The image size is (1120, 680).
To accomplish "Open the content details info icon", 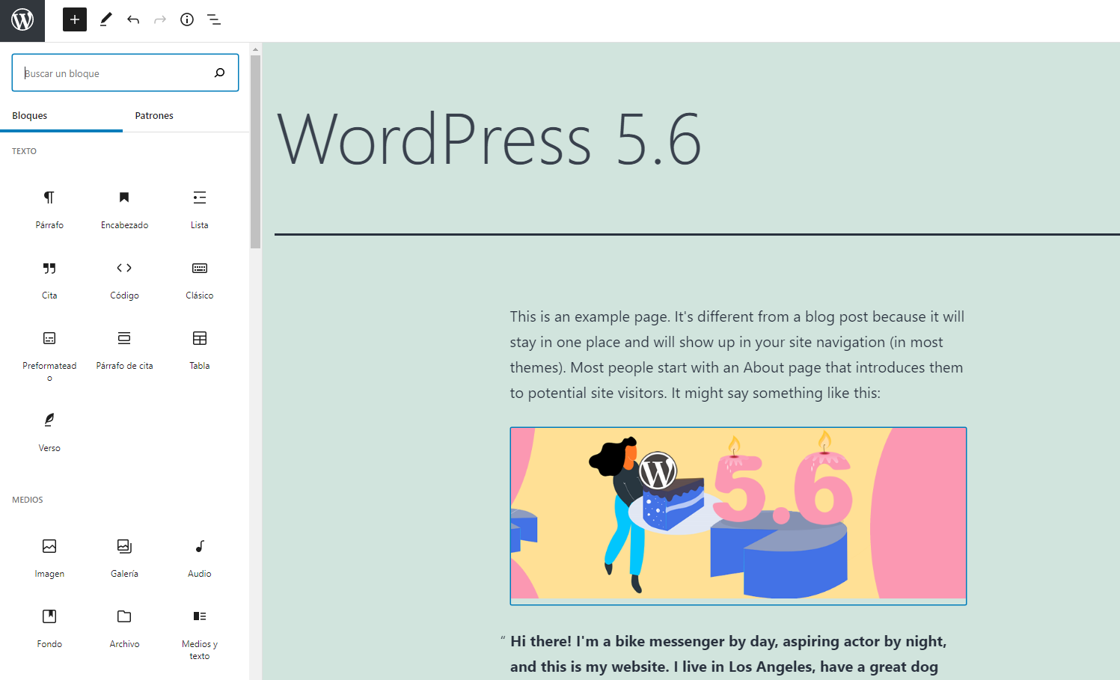I will (x=187, y=19).
